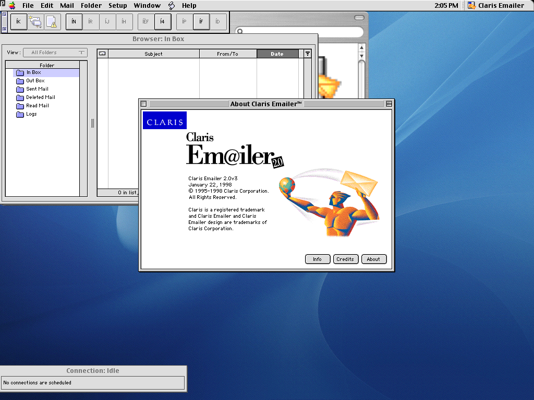Click the ÍH toolbar button
534x400 pixels.
pyautogui.click(x=124, y=21)
